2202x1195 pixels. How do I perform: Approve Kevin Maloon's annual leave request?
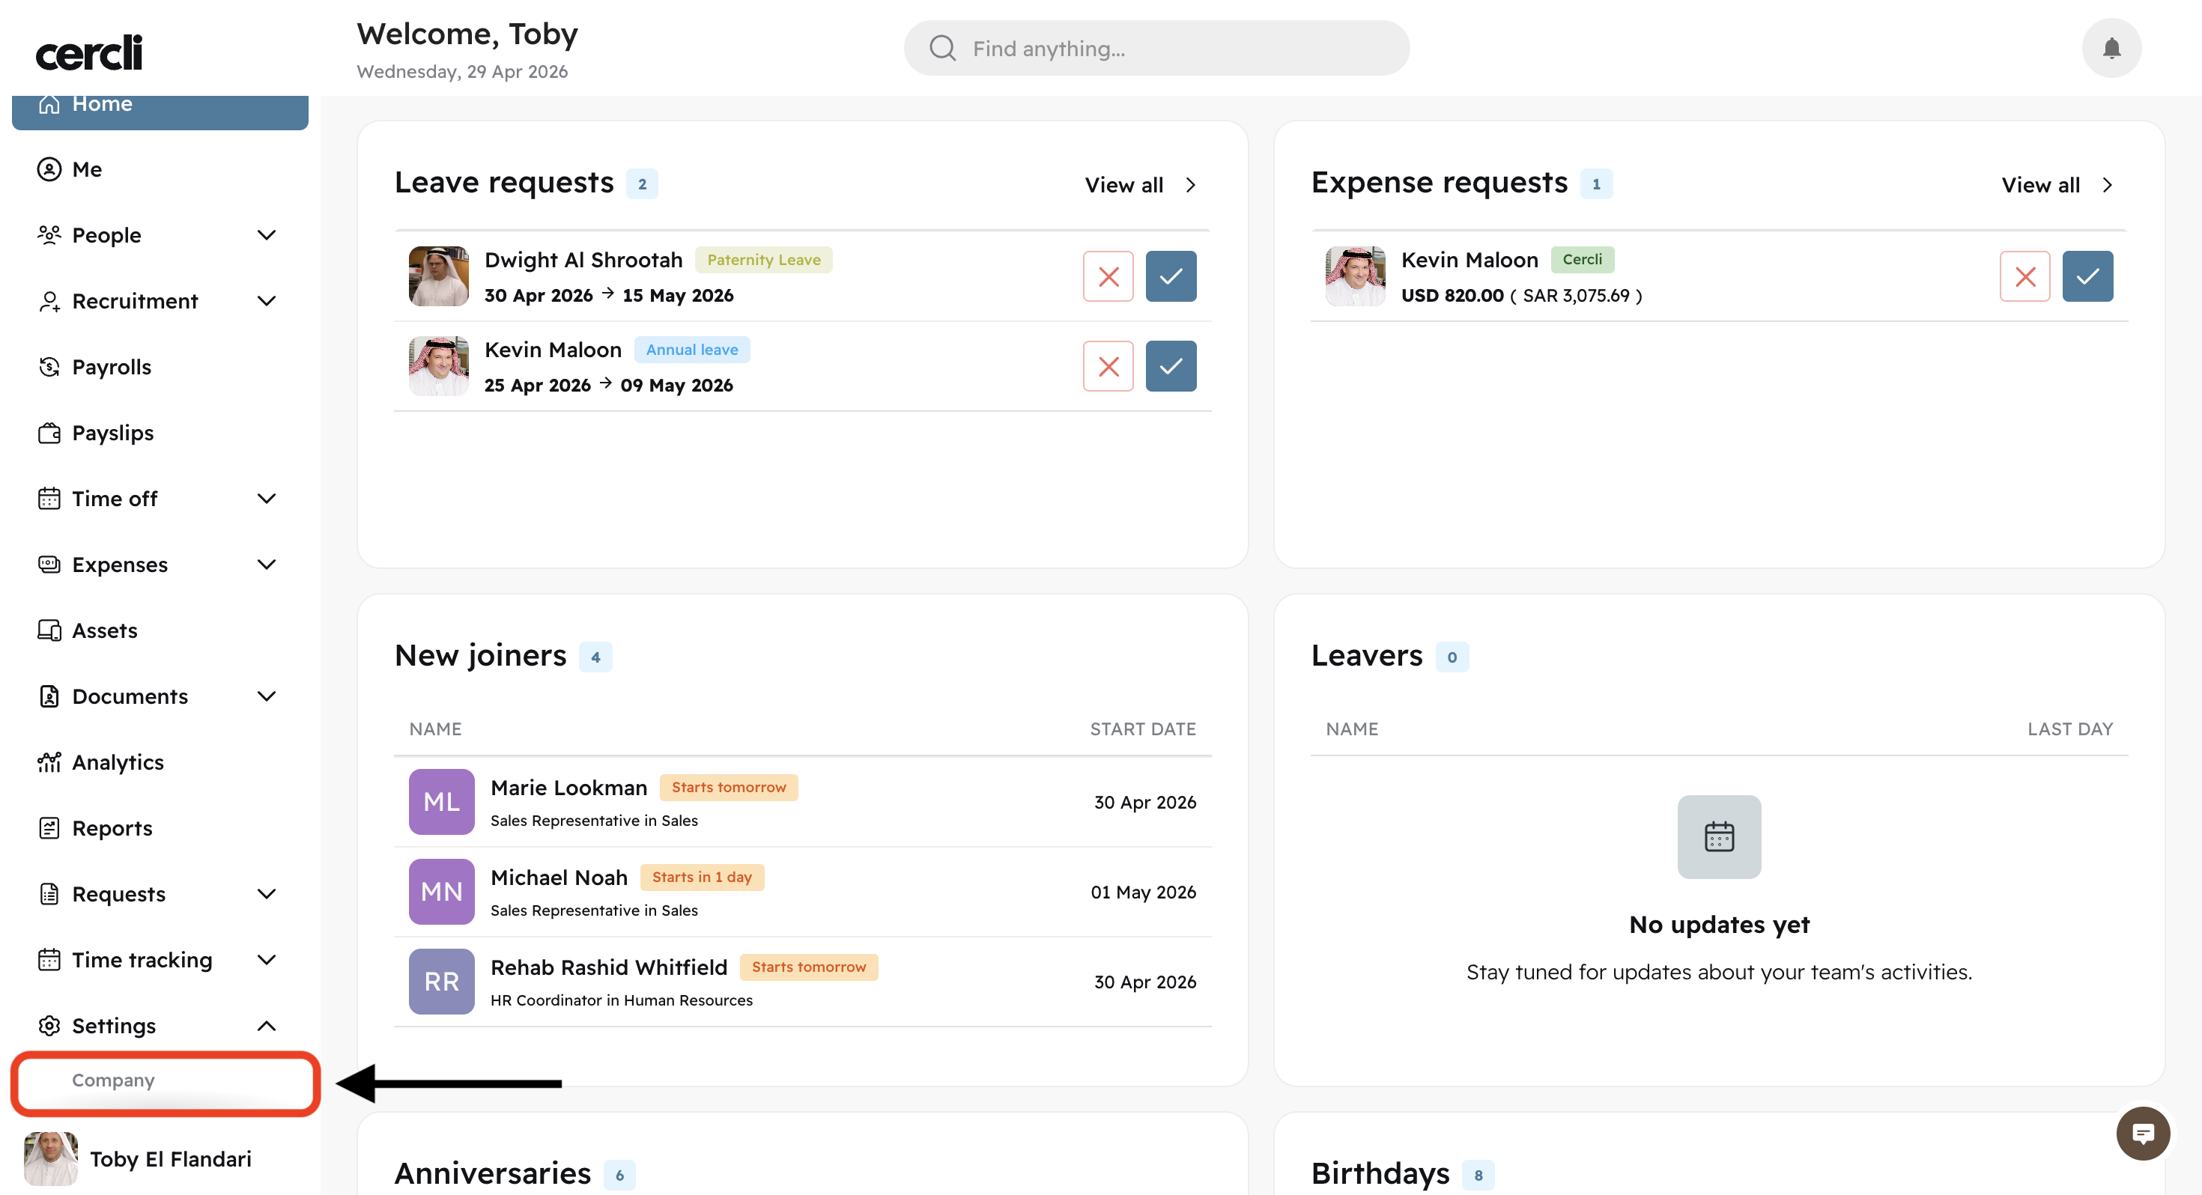click(x=1170, y=366)
